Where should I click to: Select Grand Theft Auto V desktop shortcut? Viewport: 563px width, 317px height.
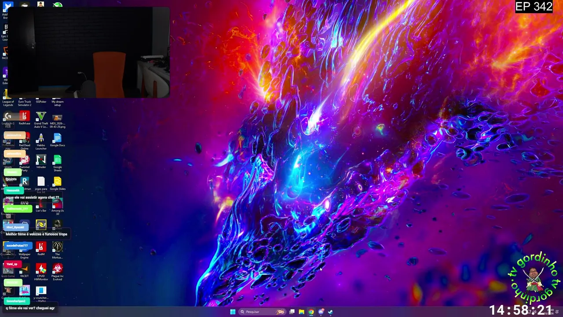pyautogui.click(x=41, y=120)
